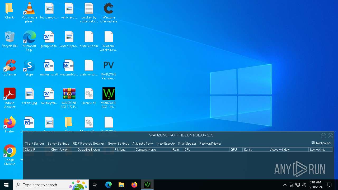Click the taskbar search box
338x190 pixels.
51,185
